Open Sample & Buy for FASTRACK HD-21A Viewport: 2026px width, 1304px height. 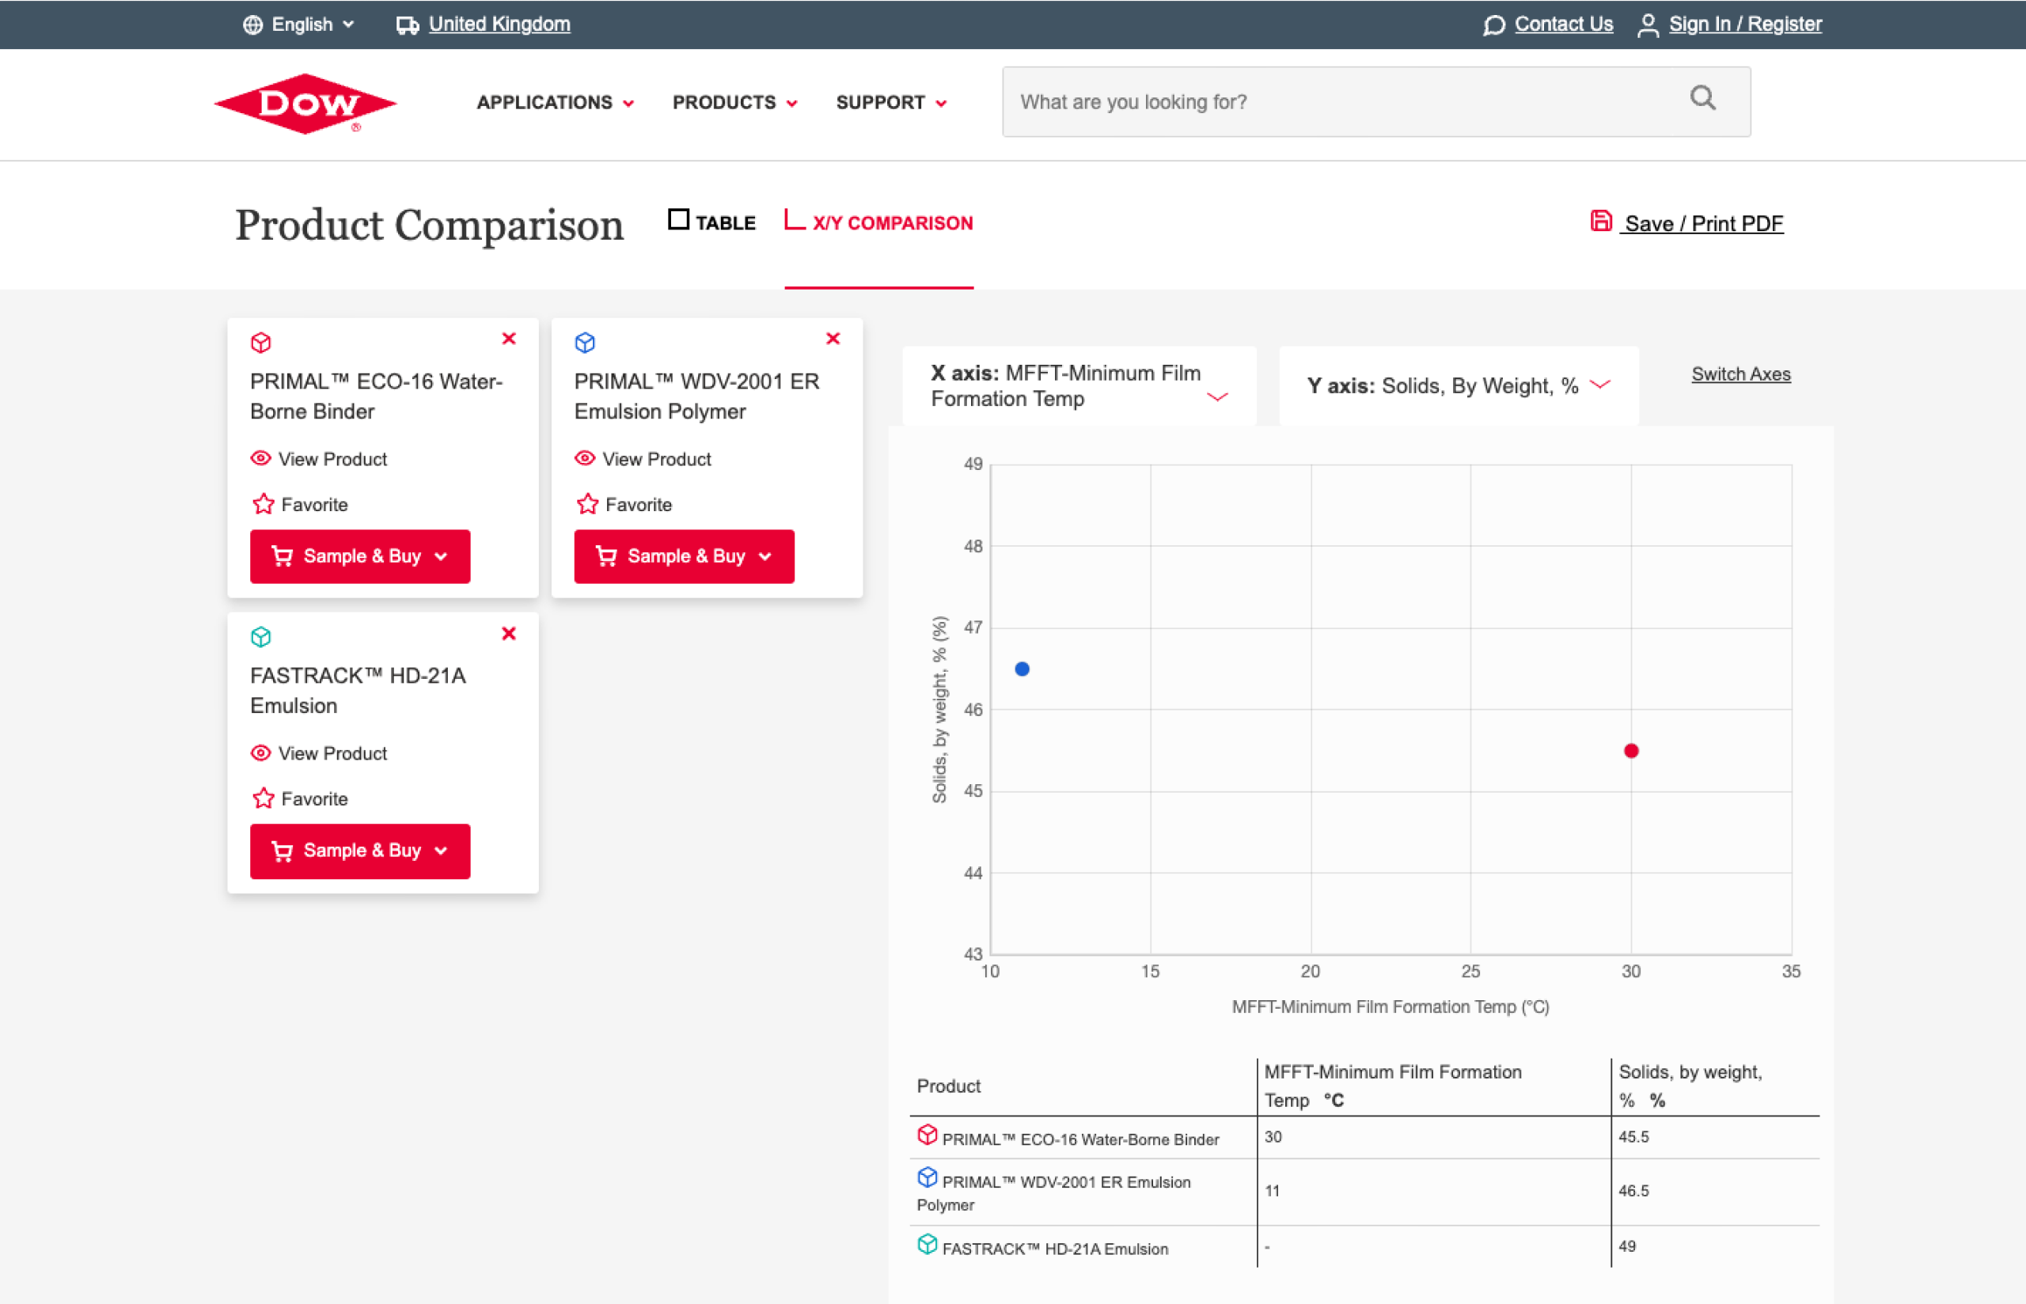click(360, 851)
